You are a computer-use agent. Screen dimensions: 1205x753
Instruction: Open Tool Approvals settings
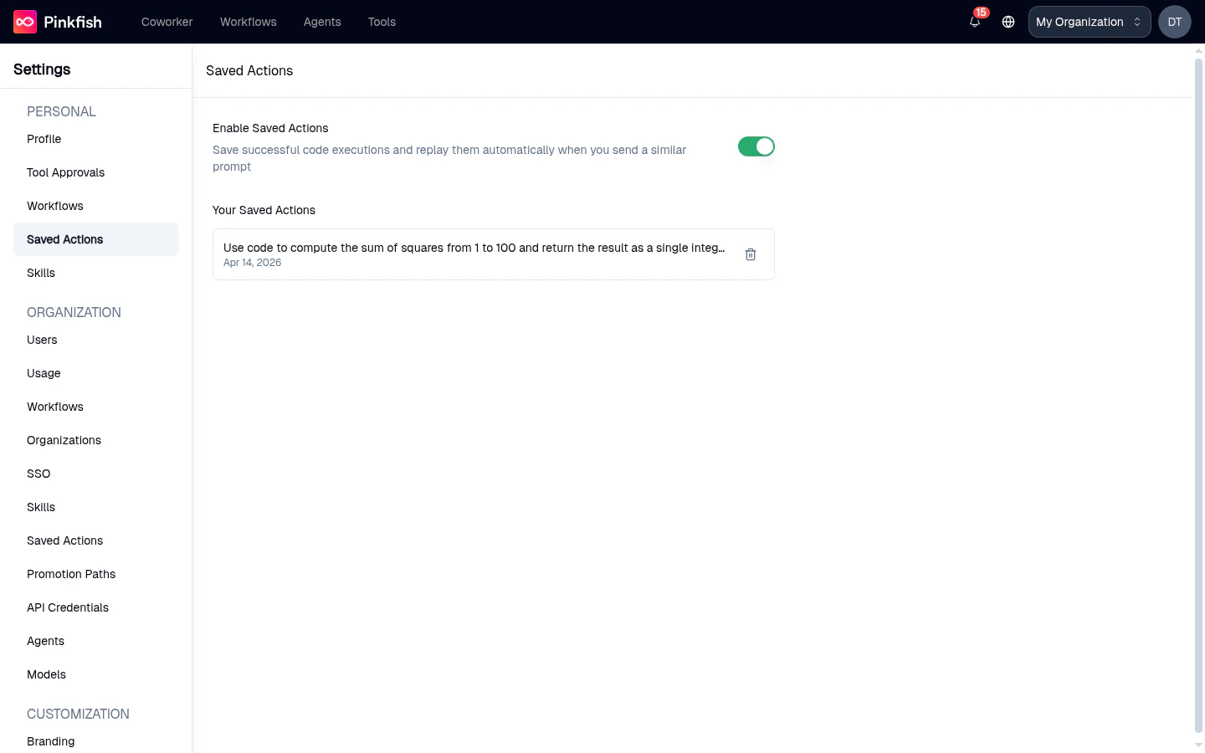pos(65,172)
